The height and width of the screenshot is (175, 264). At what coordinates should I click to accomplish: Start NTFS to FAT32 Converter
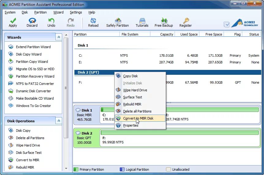click(x=35, y=84)
